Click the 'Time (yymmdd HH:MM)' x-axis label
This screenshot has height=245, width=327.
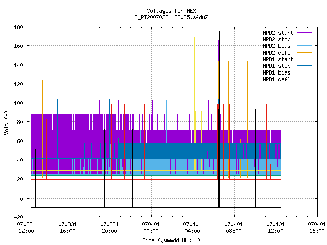[x=171, y=240]
